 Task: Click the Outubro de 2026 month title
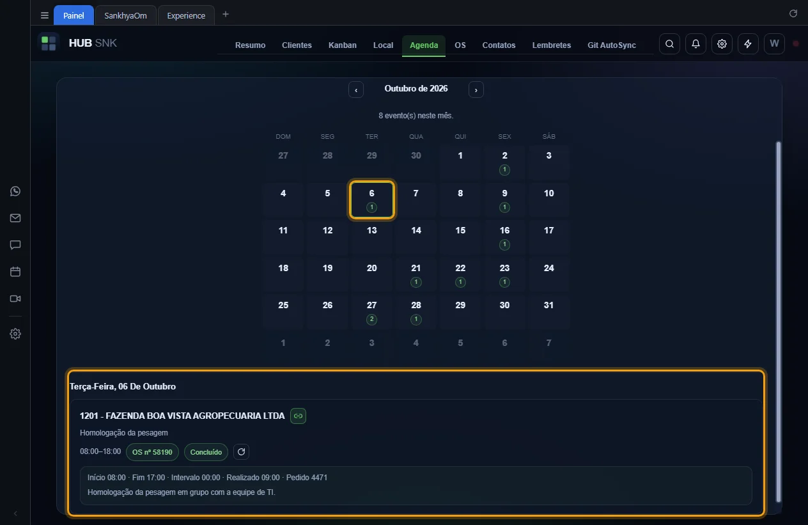[x=416, y=89]
